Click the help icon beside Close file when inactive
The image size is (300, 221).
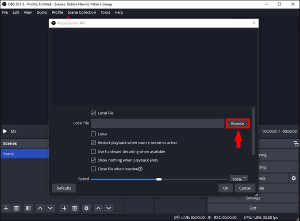(140, 169)
